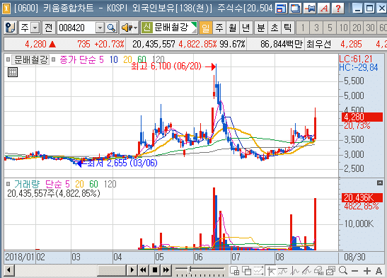This screenshot has width=387, height=278.
Task: Select the 틱 tick period button
Action: tap(288, 28)
